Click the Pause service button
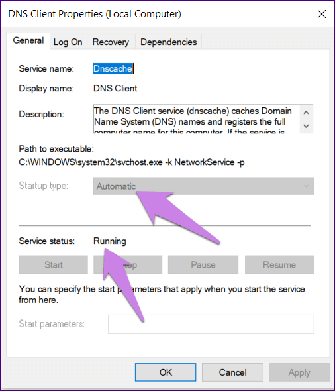Viewport: 335px width, 391px height. point(203,264)
